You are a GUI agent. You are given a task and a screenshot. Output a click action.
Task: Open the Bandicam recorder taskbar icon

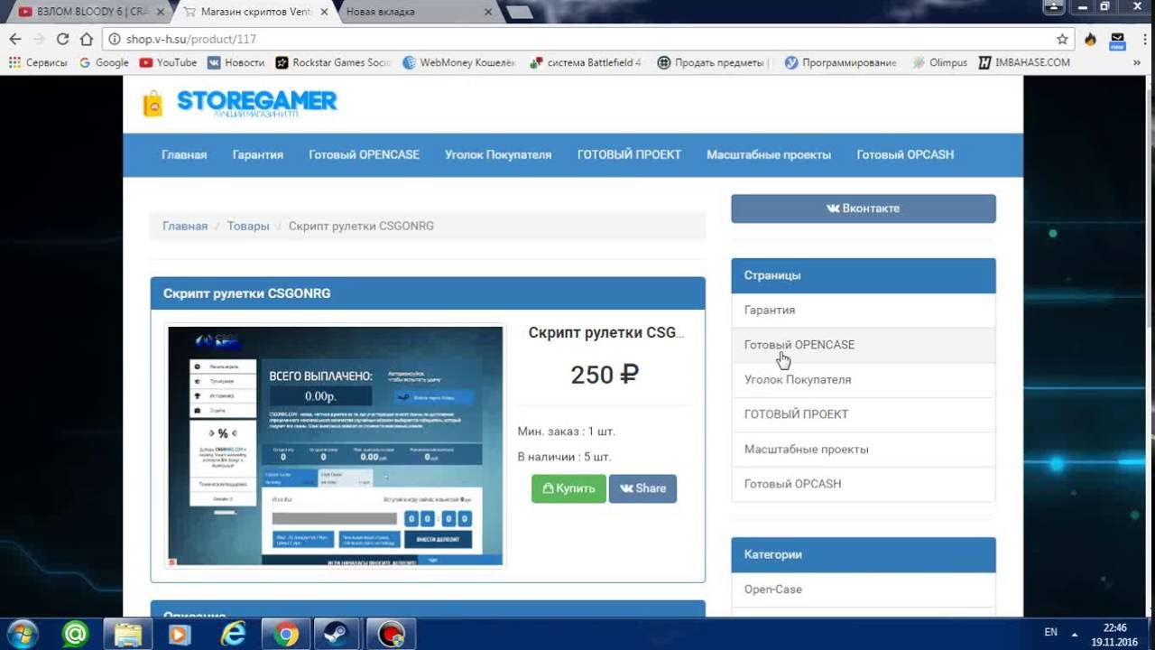pyautogui.click(x=391, y=635)
